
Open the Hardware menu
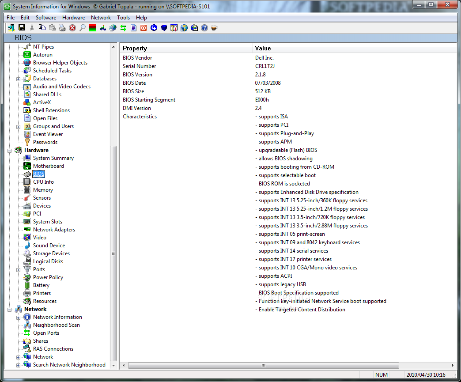[x=73, y=18]
